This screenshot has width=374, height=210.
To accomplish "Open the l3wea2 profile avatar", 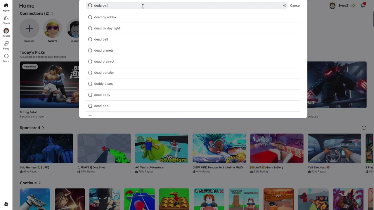I will pyautogui.click(x=332, y=6).
